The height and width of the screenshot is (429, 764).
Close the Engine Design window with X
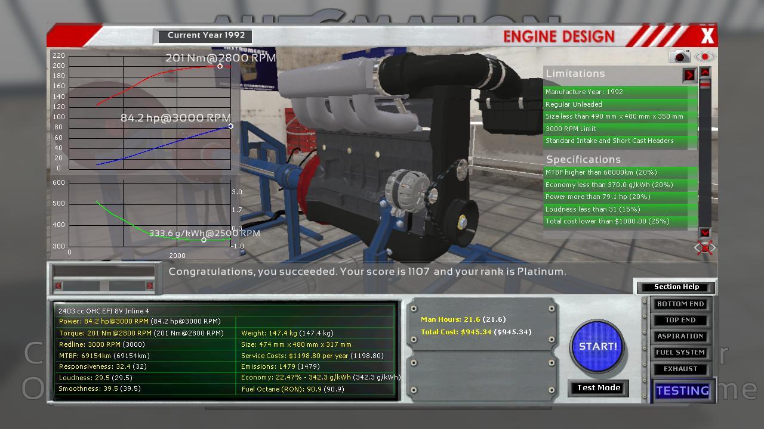(707, 36)
